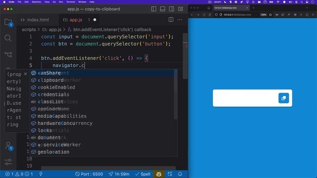This screenshot has width=317, height=178.
Task: Open the Code menu in menu bar
Action: (x=11, y=2)
